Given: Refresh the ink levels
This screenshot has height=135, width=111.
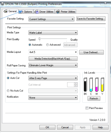Looking at the screenshot, I should [x=94, y=98].
